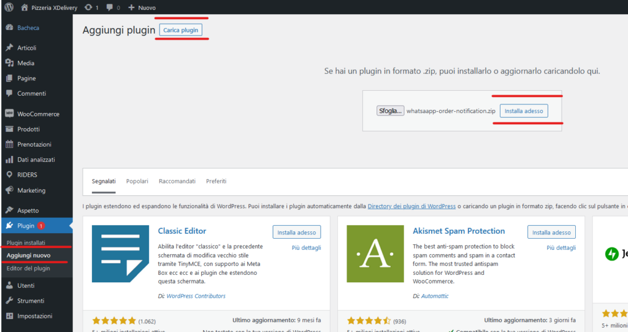
Task: Click the Impostazioni settings icon
Action: [9, 316]
